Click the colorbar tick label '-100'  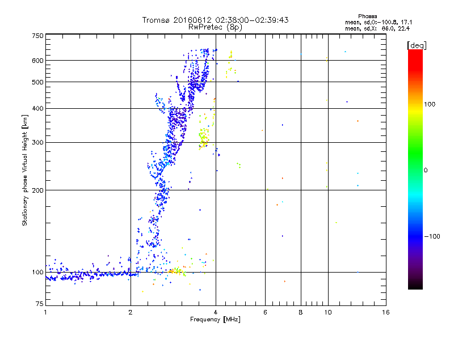click(432, 236)
